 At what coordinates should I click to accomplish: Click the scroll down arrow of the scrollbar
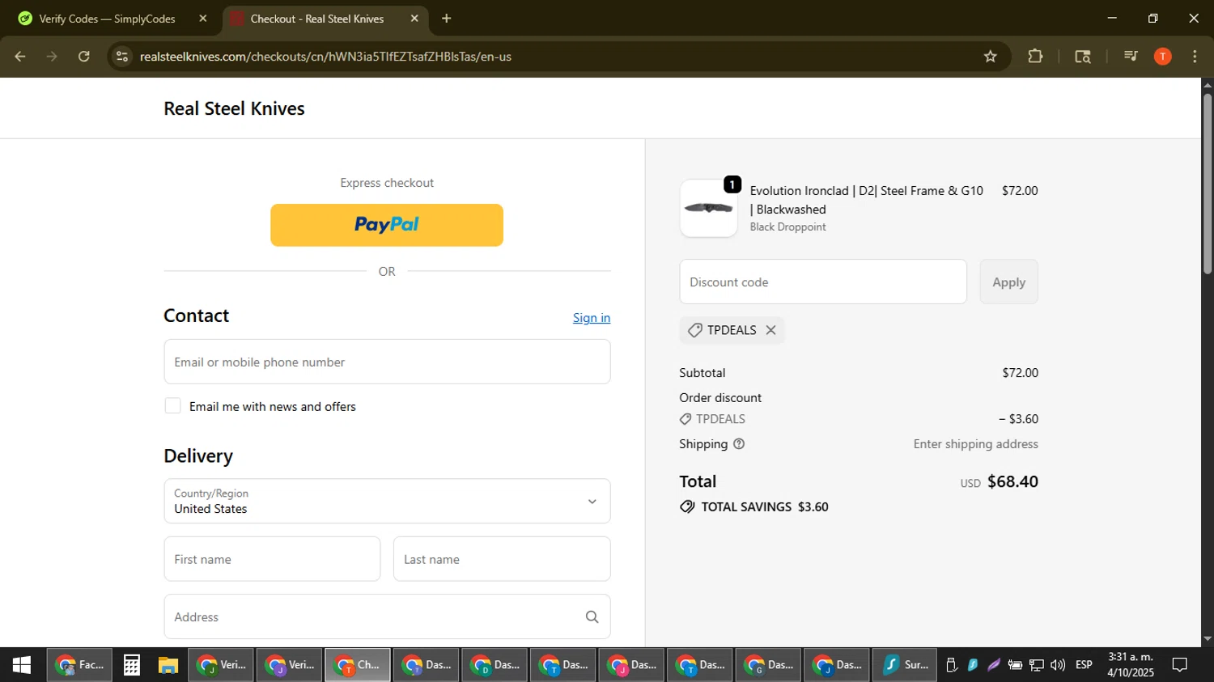(1208, 639)
